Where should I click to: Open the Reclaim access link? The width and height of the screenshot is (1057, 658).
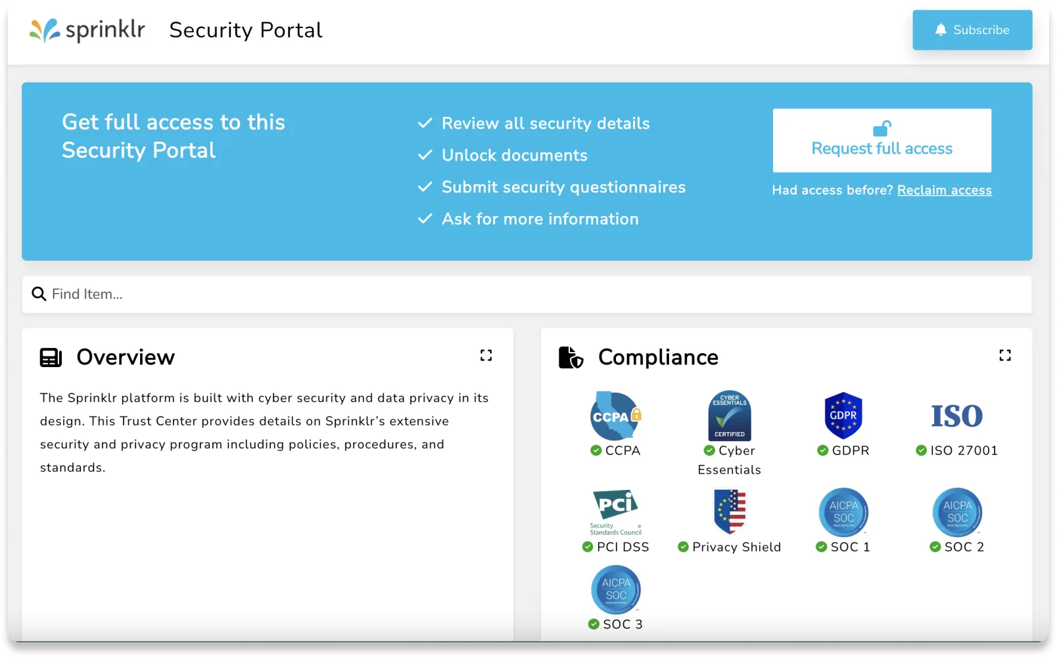click(x=944, y=190)
